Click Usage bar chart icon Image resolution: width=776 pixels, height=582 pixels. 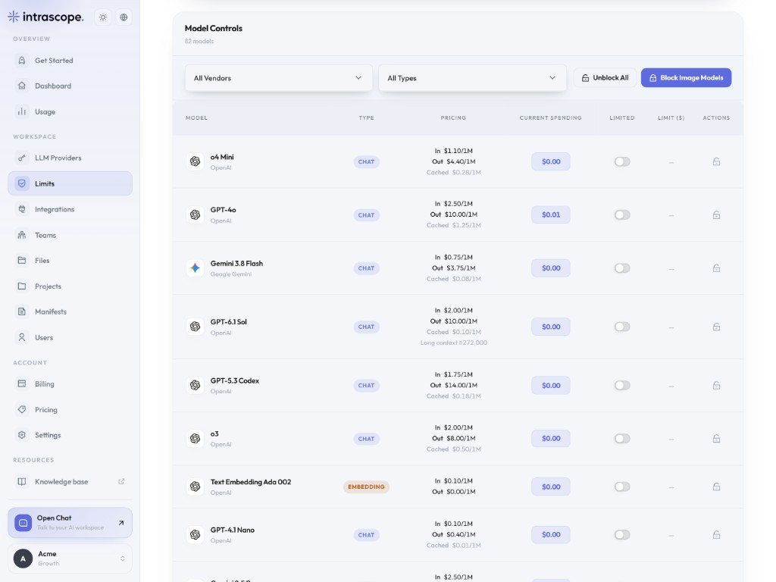[x=22, y=111]
